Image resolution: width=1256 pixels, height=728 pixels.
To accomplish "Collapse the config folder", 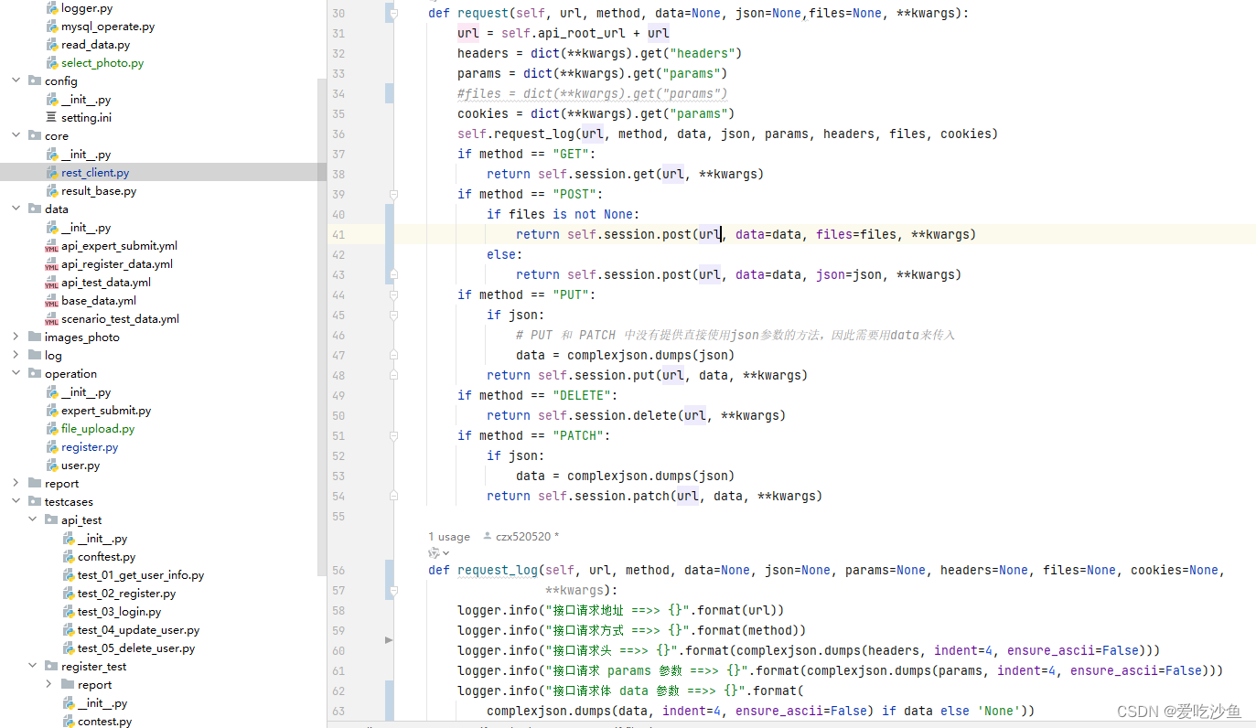I will tap(16, 81).
